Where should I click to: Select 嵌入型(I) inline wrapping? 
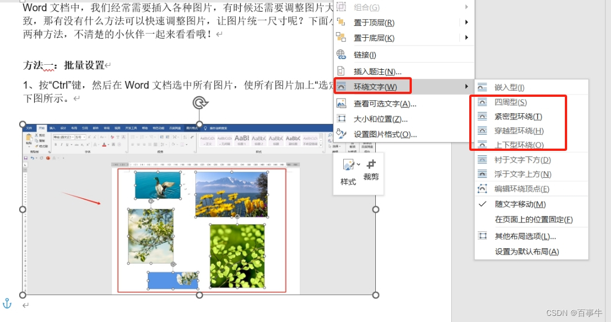click(531, 87)
